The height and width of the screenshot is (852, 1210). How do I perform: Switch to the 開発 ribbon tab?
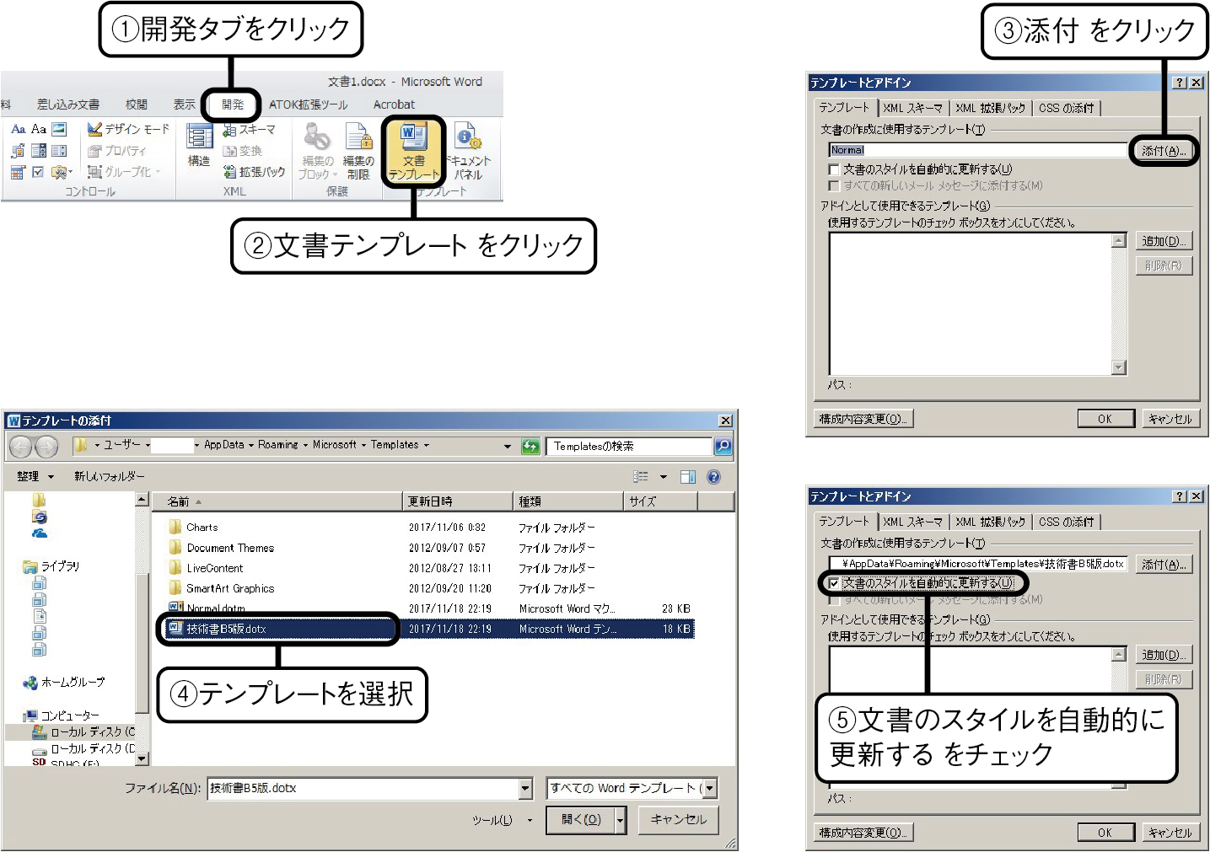point(233,104)
